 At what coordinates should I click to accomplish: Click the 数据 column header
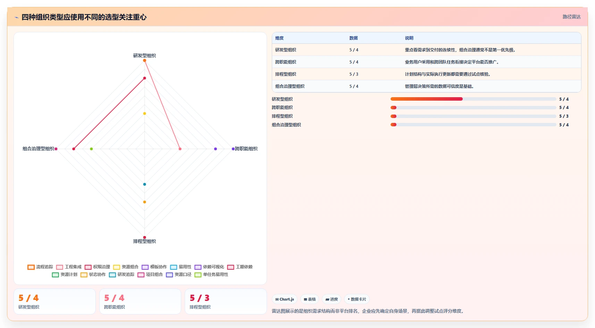[353, 38]
